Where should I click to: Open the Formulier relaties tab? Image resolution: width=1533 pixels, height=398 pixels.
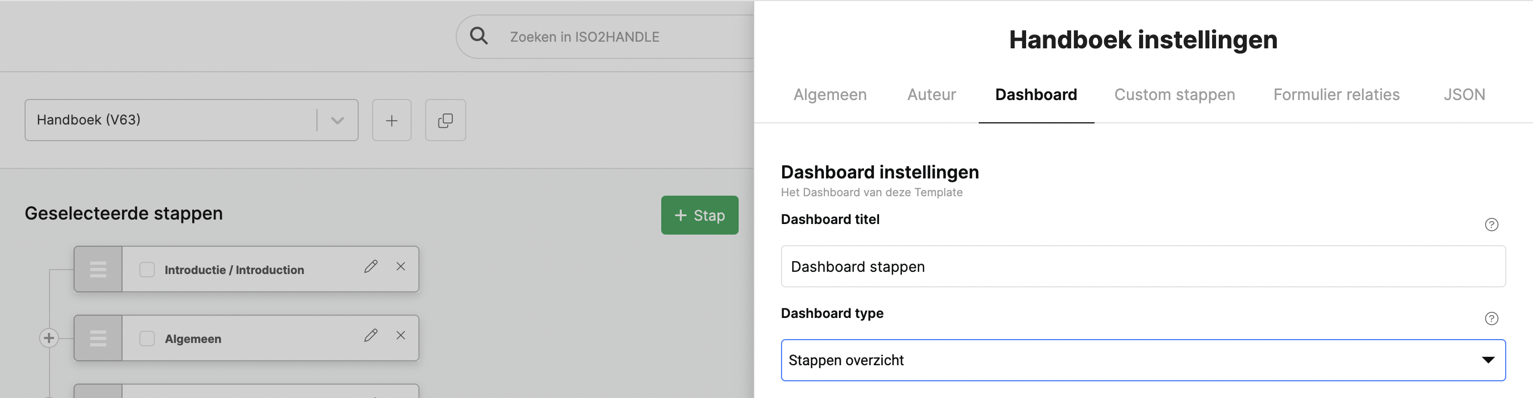point(1336,94)
